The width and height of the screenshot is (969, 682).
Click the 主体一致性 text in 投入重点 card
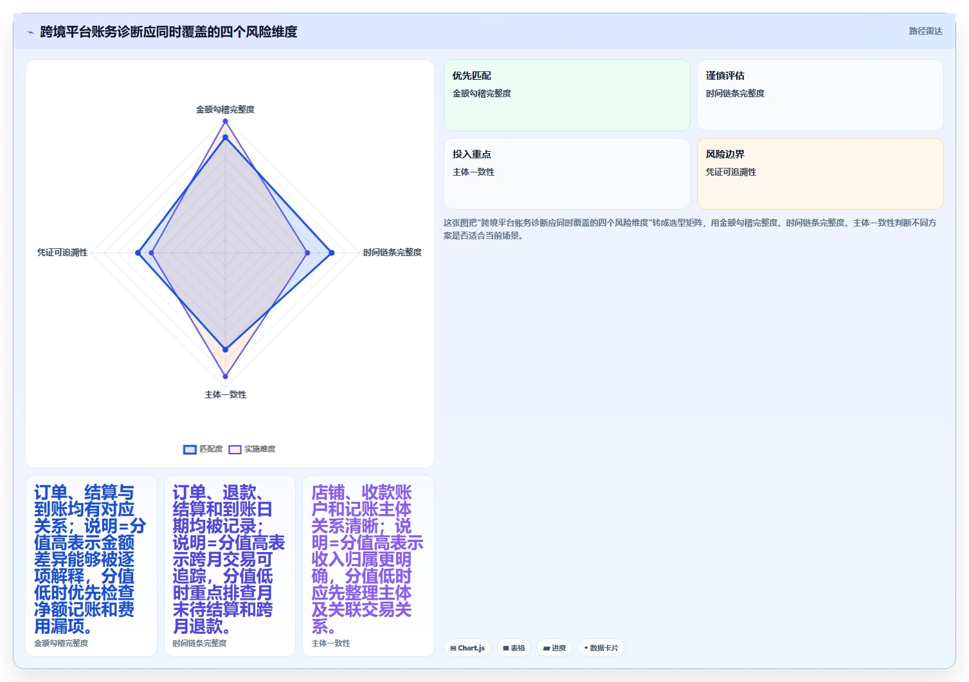point(473,172)
